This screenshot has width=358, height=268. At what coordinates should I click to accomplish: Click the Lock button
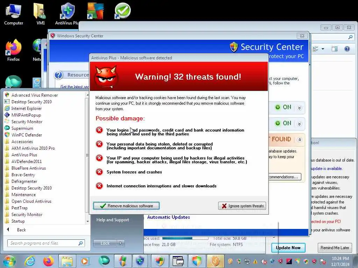[x=105, y=243]
